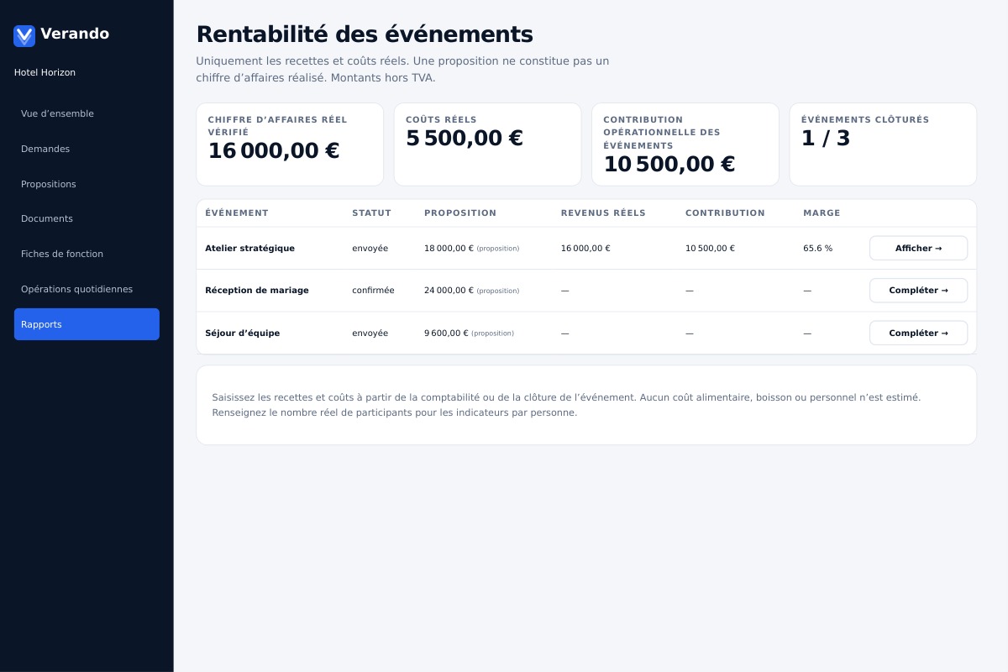Click Compléter for Séjour d'équipe
This screenshot has height=672, width=1008.
click(x=918, y=333)
